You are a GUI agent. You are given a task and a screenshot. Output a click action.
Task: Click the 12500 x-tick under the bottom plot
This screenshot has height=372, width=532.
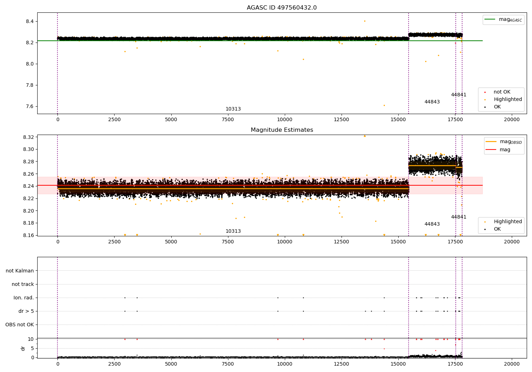342,364
